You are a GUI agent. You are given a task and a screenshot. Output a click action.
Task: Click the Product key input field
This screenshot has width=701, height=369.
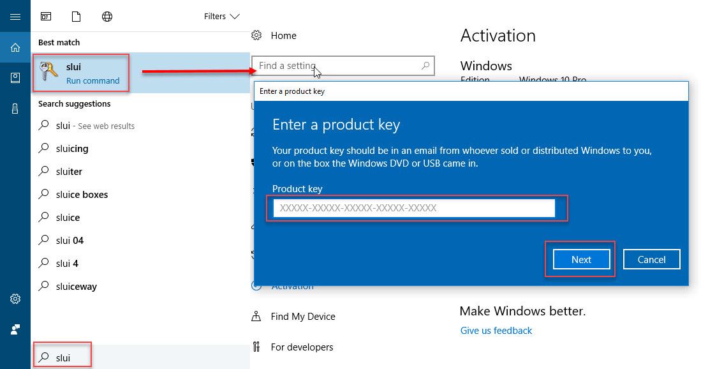[414, 208]
